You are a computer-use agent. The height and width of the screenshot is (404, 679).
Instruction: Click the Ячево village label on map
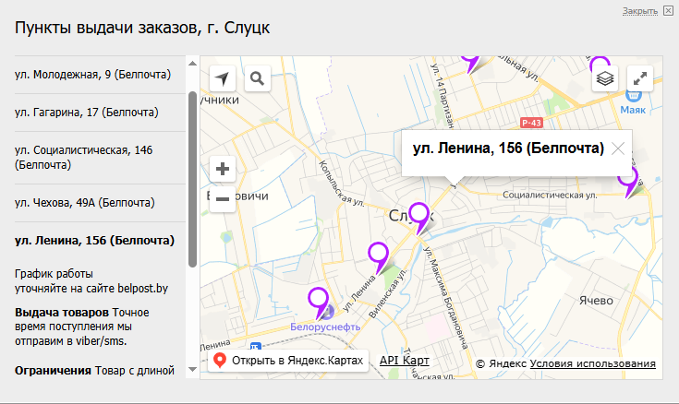pyautogui.click(x=596, y=301)
